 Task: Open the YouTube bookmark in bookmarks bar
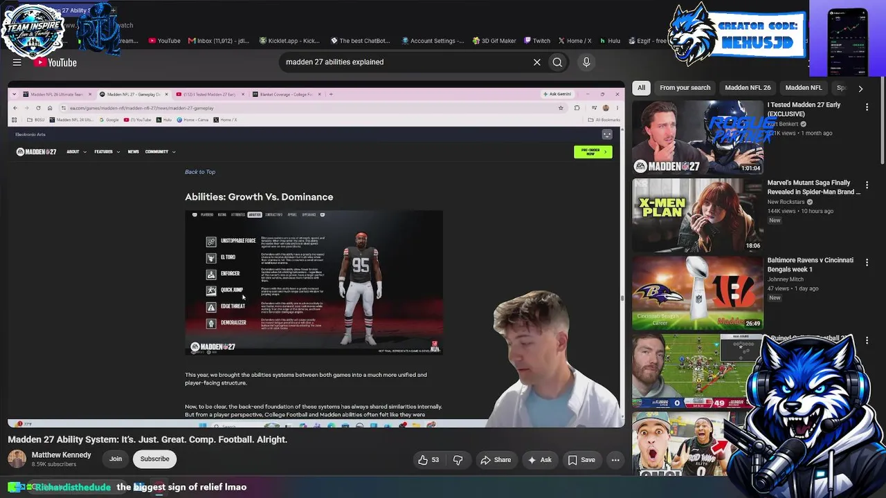[165, 41]
